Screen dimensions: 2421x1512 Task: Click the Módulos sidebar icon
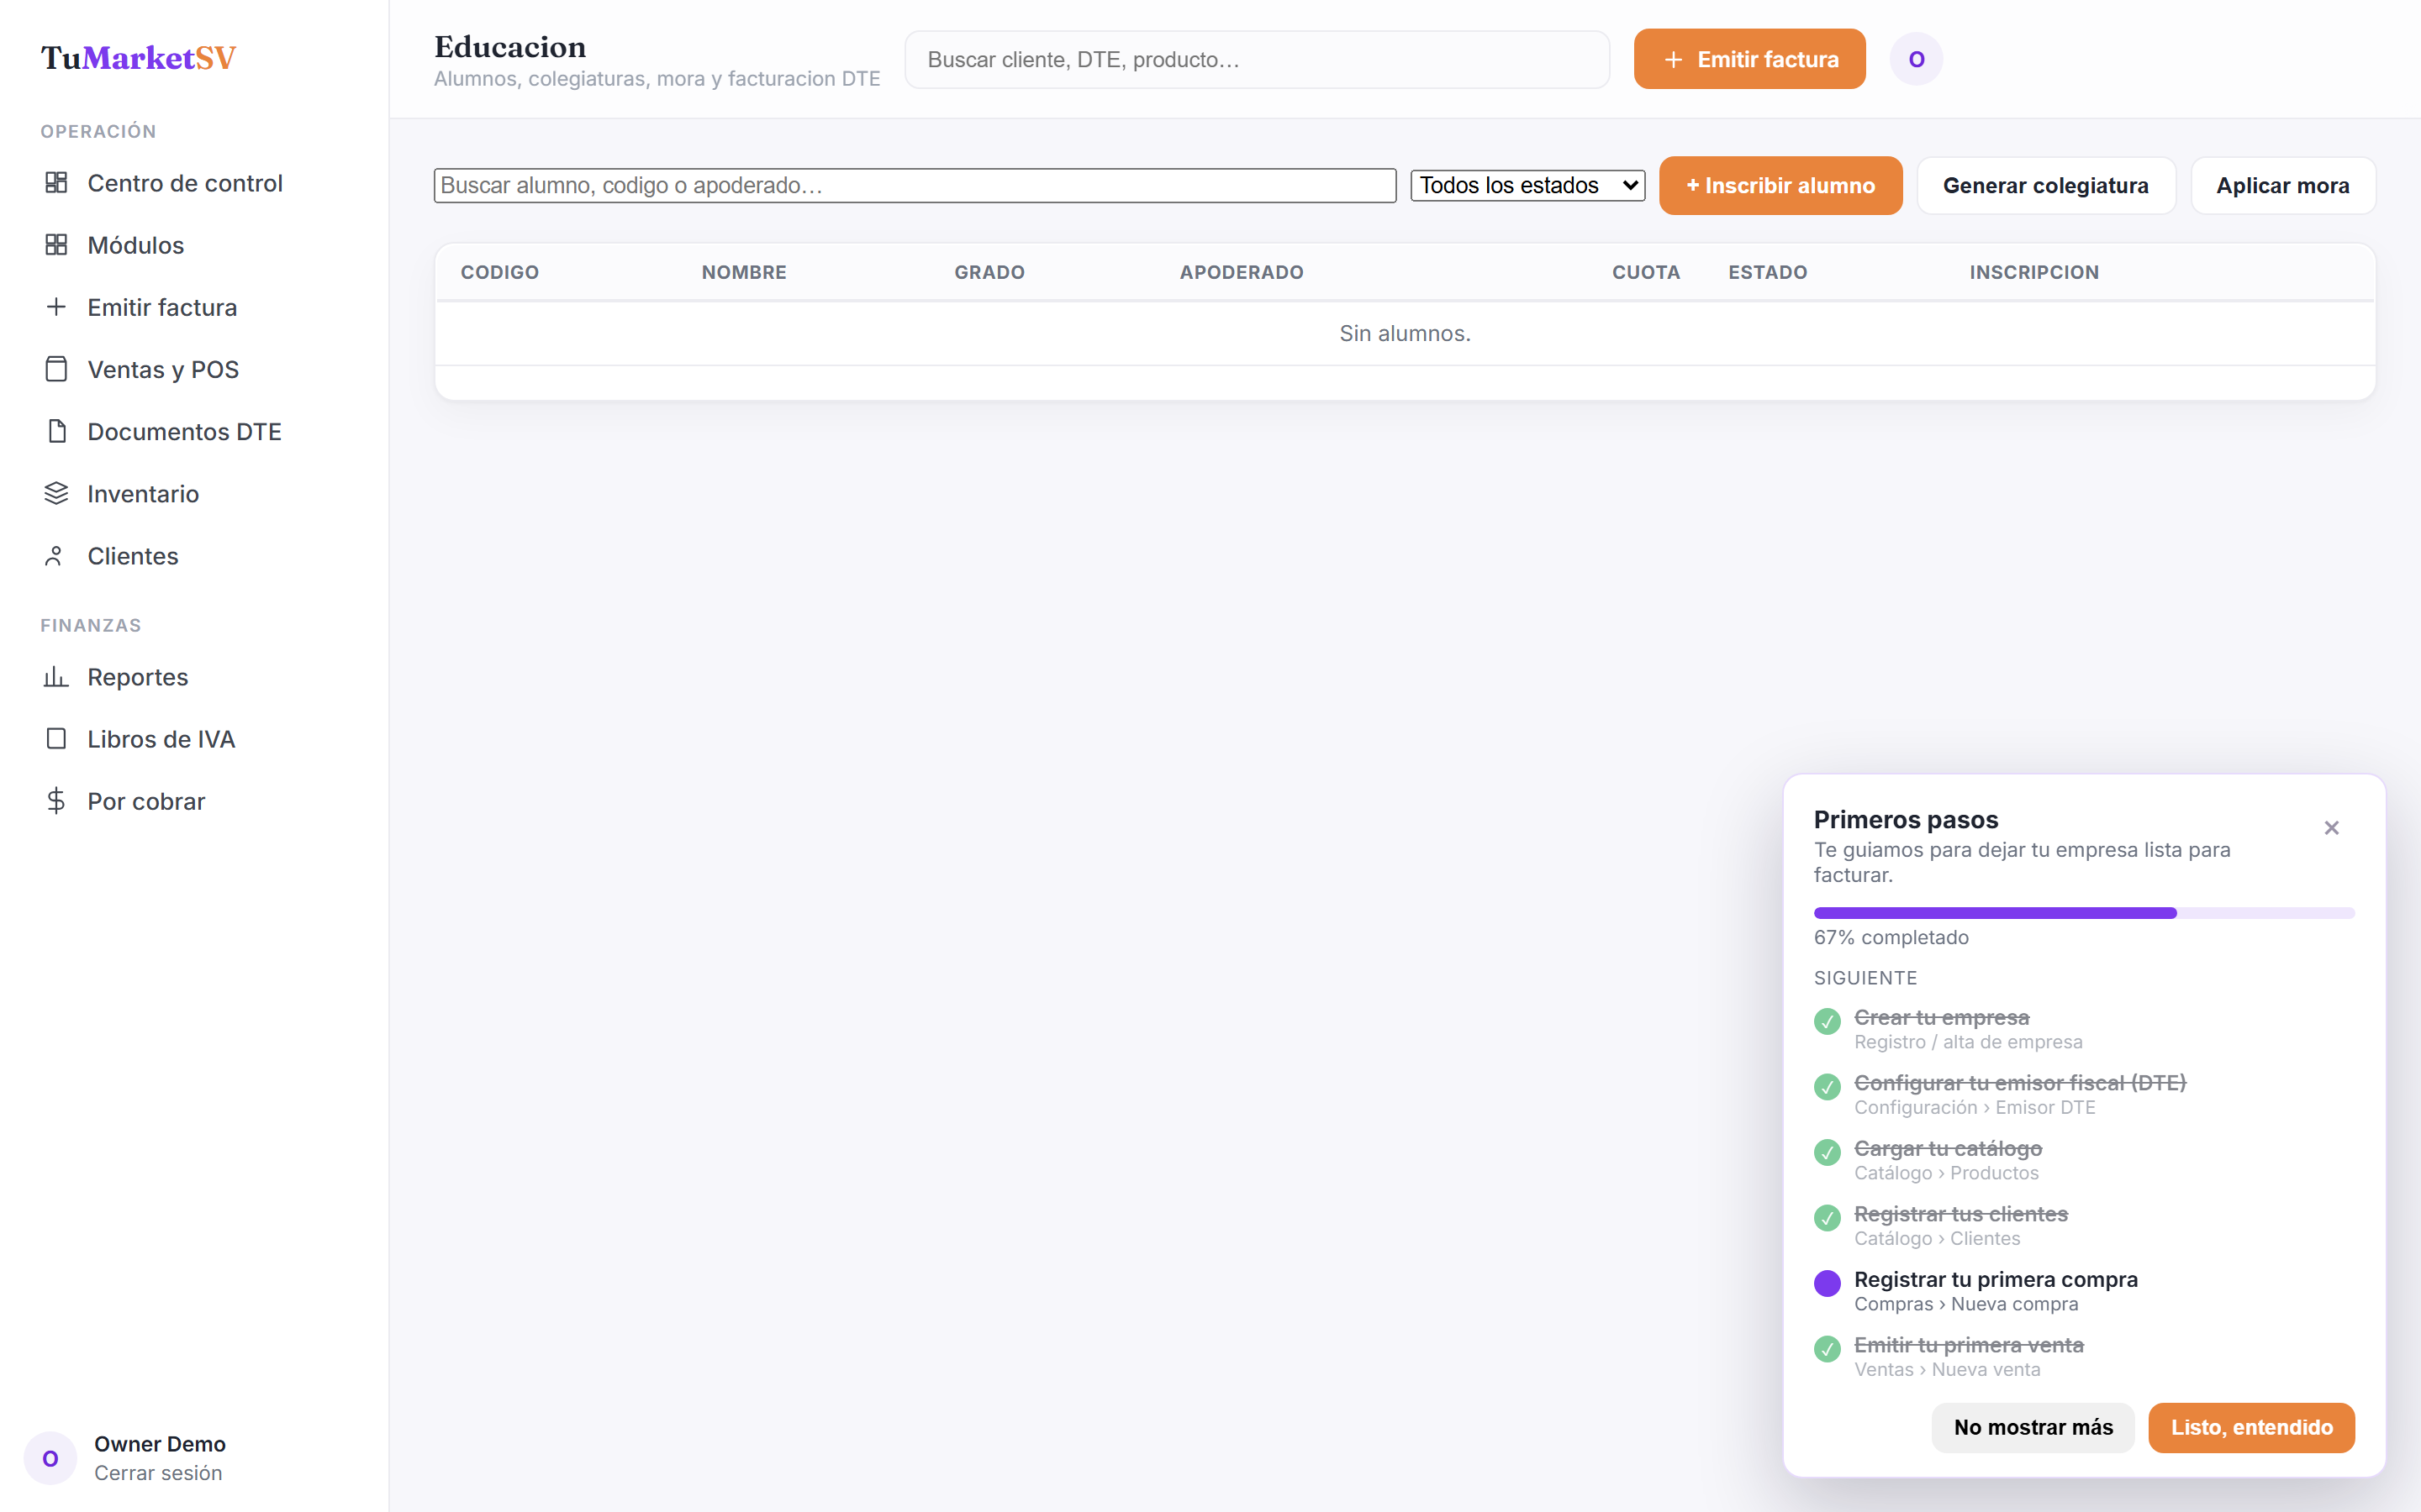tap(56, 244)
